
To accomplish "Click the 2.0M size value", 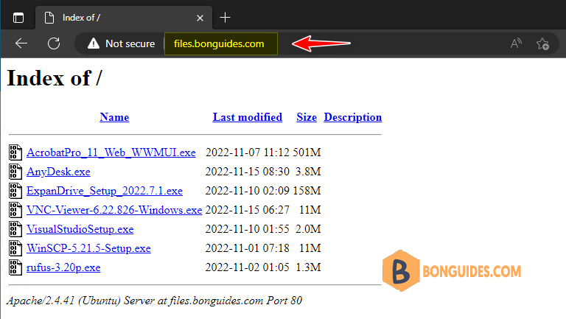I will click(x=308, y=229).
